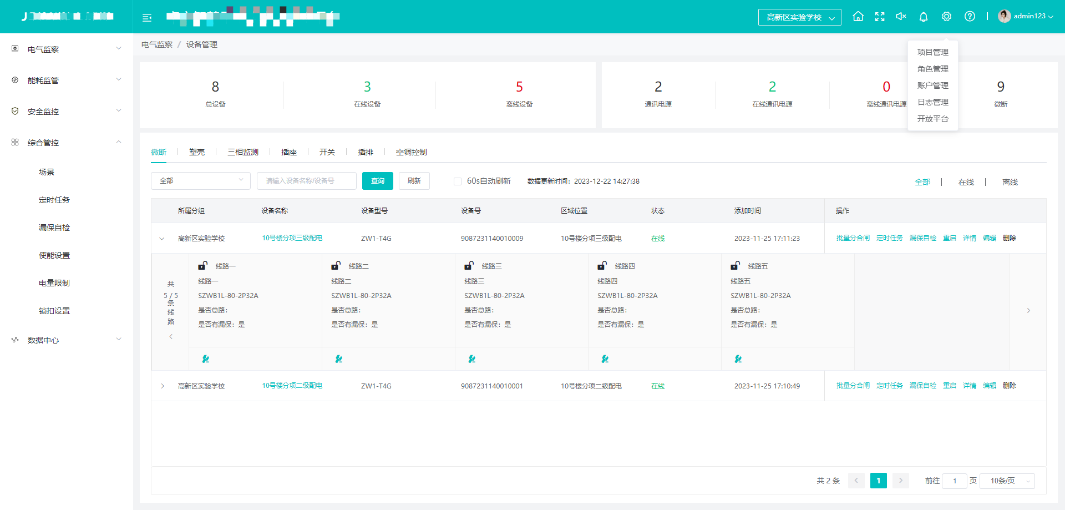The image size is (1065, 510).
Task: Switch to the 开关 tab
Action: [327, 152]
